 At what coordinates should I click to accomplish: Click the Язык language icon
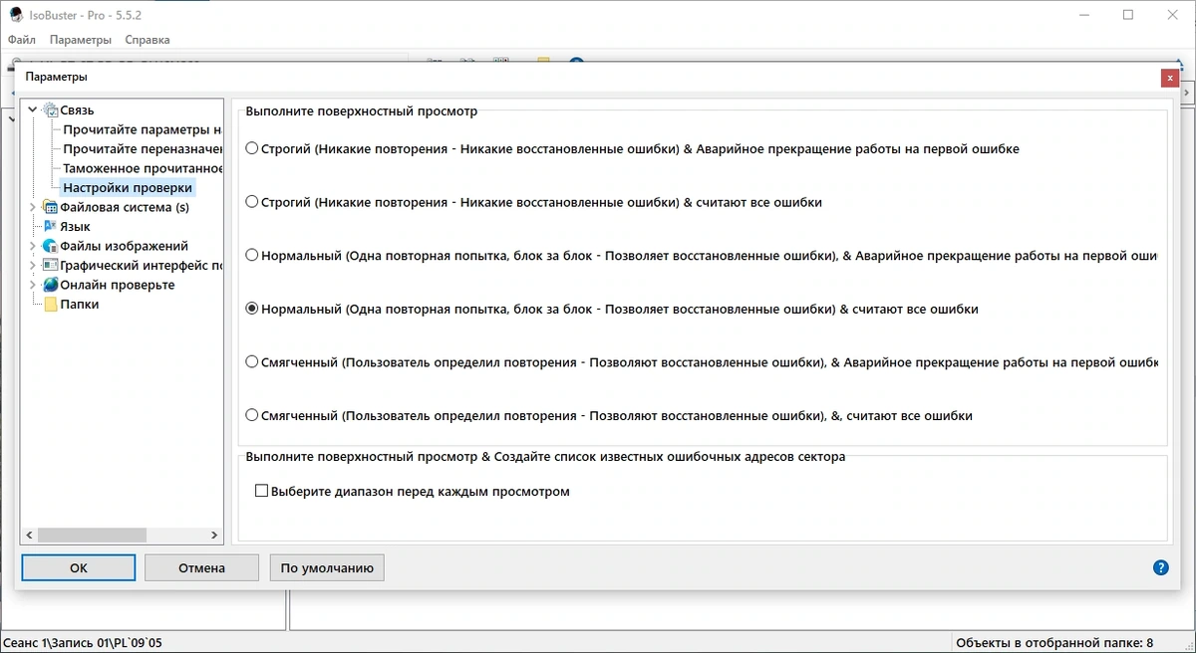click(51, 227)
